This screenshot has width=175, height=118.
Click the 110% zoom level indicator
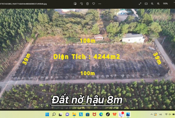point(165,4)
